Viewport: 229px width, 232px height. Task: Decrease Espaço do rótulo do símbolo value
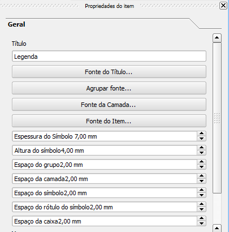coord(201,209)
